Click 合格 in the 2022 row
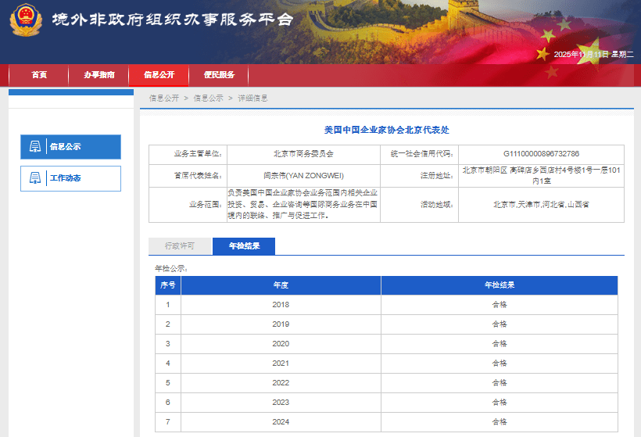 (x=500, y=383)
